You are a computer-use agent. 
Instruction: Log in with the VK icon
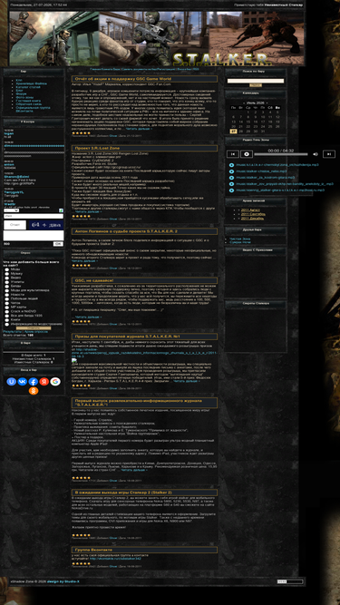click(x=23, y=382)
